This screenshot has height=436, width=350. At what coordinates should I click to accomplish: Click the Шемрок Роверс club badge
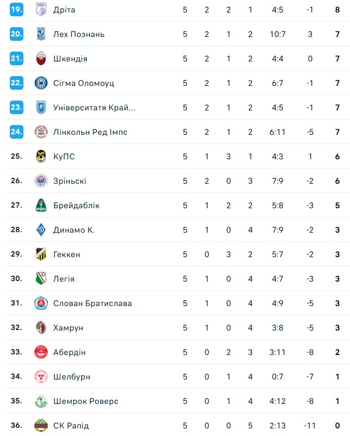click(41, 401)
